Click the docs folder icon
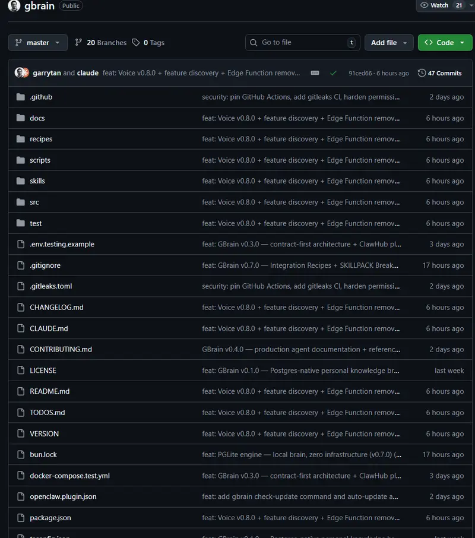 [21, 118]
